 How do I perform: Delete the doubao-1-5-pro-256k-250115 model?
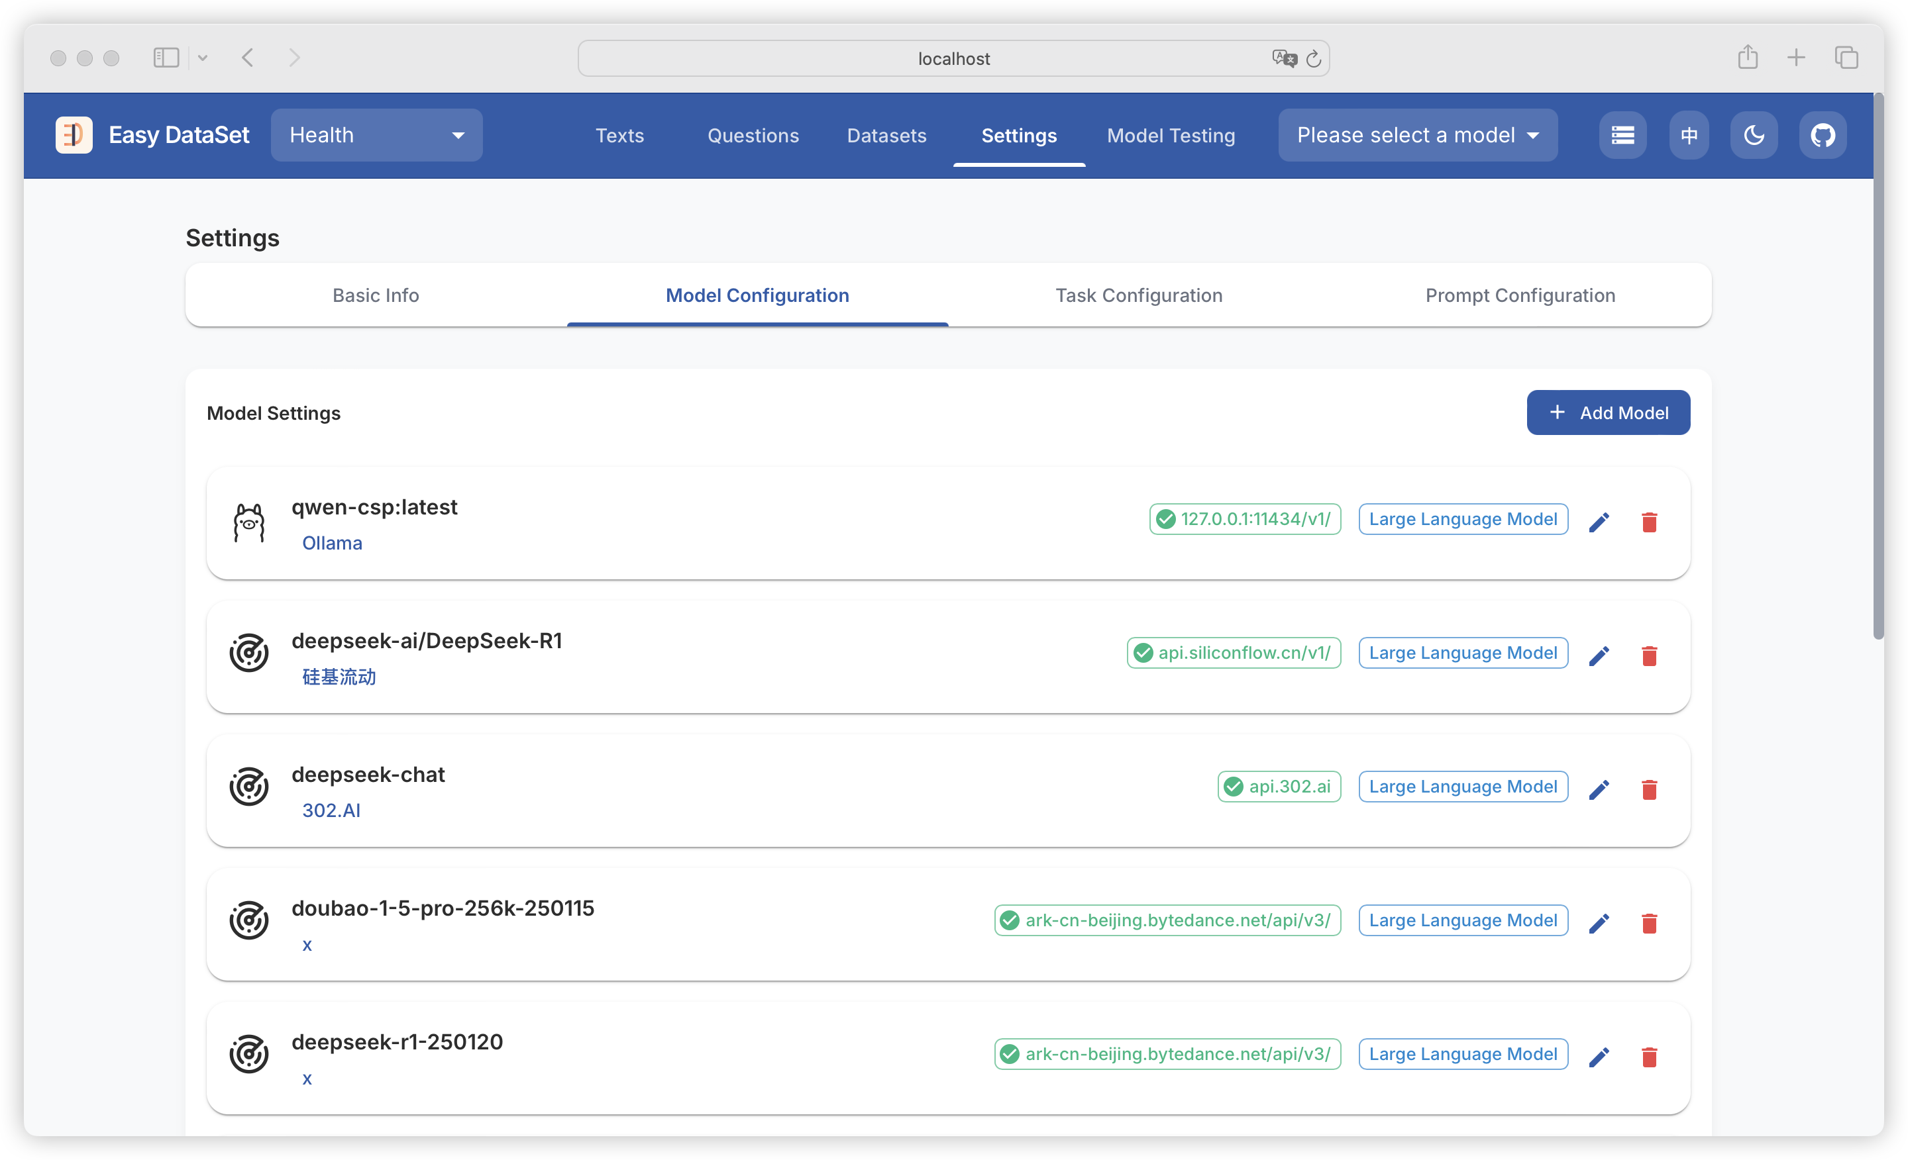[x=1648, y=923]
